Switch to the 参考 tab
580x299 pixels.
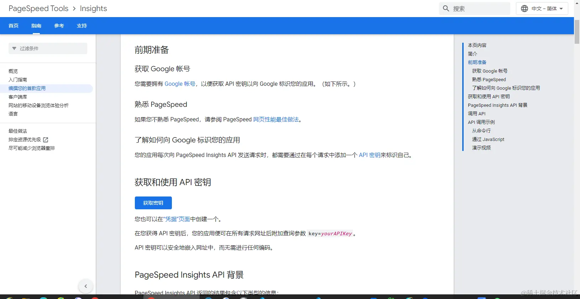(59, 26)
